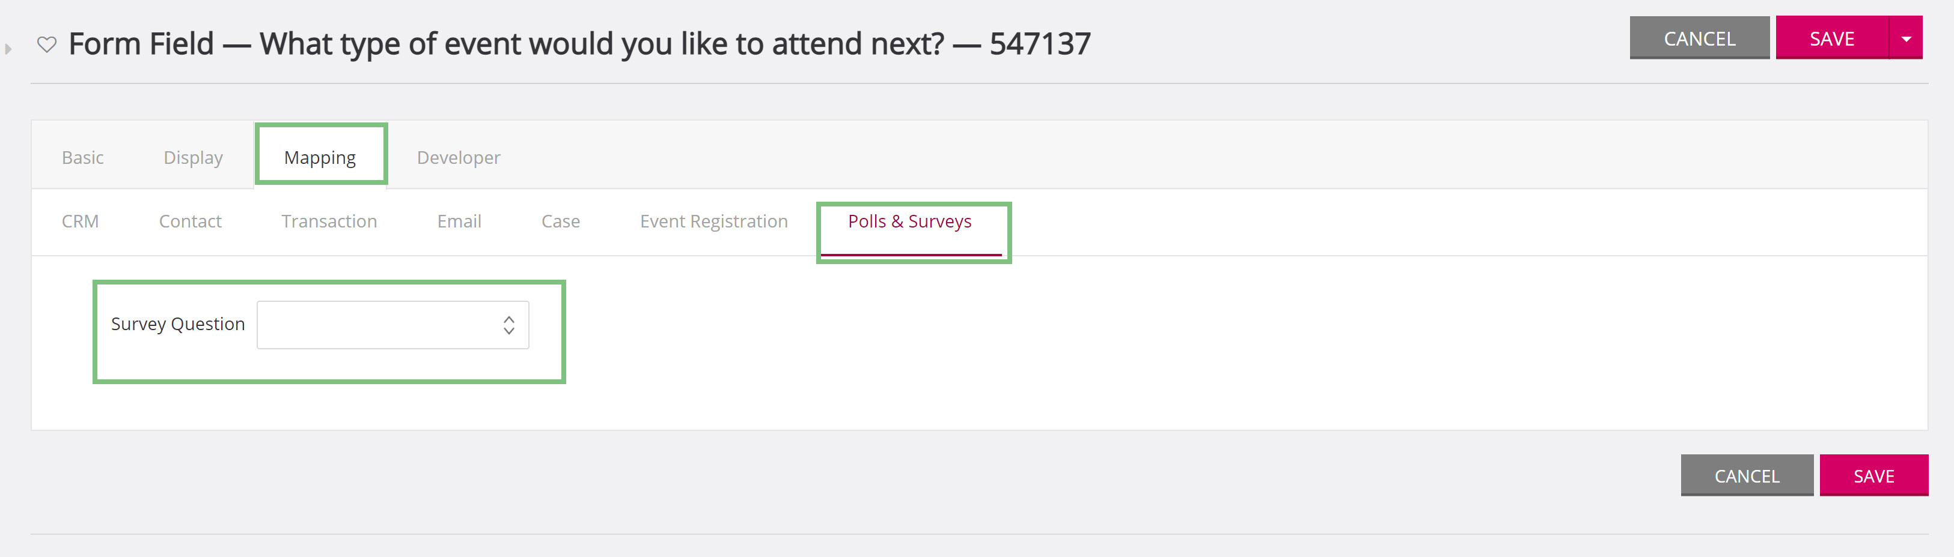Click the top Cancel button

point(1699,38)
